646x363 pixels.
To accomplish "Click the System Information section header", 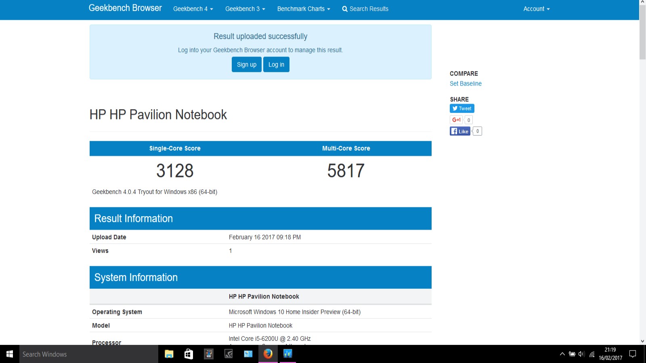I will [x=260, y=277].
